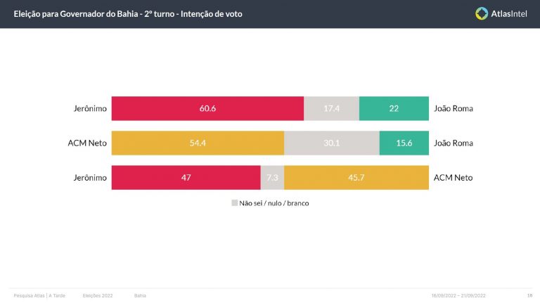Click the right ACM Neto label in bottom row
Screen dimensions: 540x303
454,178
